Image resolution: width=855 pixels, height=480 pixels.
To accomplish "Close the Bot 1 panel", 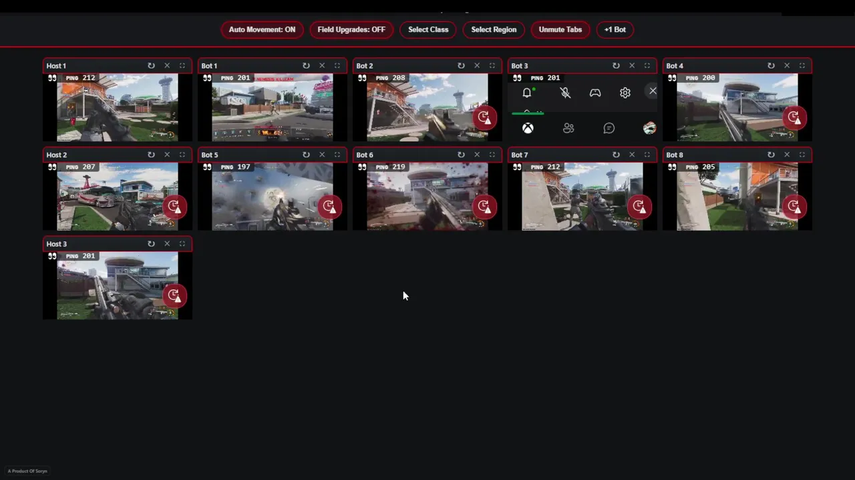I will 322,65.
